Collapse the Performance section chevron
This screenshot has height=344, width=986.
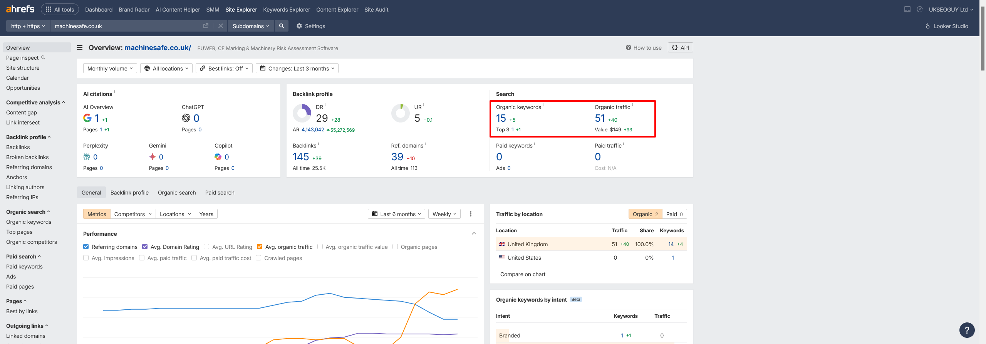pyautogui.click(x=474, y=233)
